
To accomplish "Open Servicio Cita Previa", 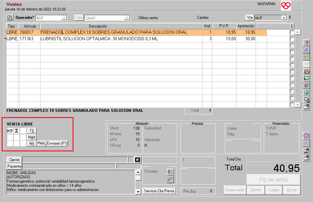I will [x=159, y=191].
